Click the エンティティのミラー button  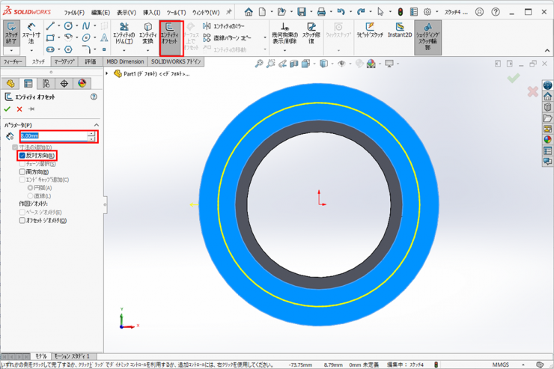coord(230,26)
